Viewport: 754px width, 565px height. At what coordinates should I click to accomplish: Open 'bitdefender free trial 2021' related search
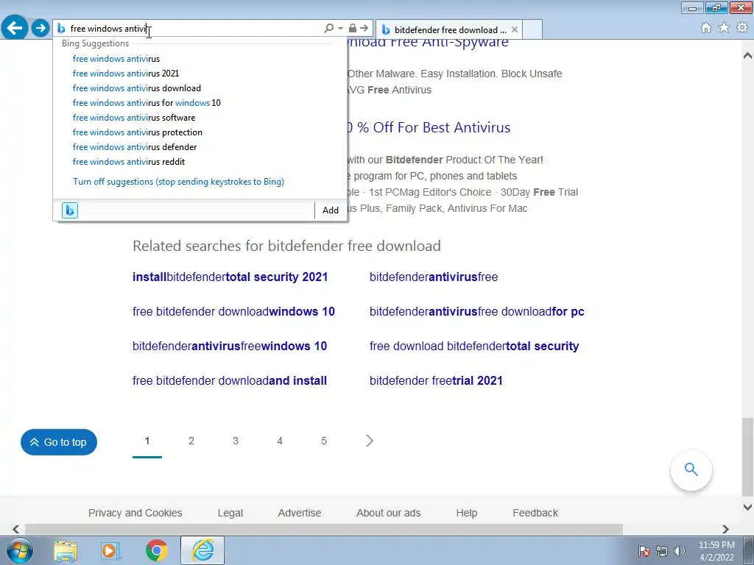coord(436,380)
